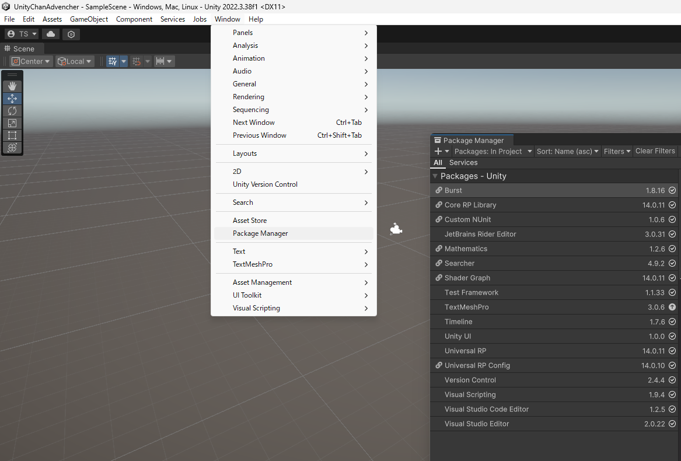Image resolution: width=681 pixels, height=461 pixels.
Task: Select the Rotate tool
Action: point(12,111)
